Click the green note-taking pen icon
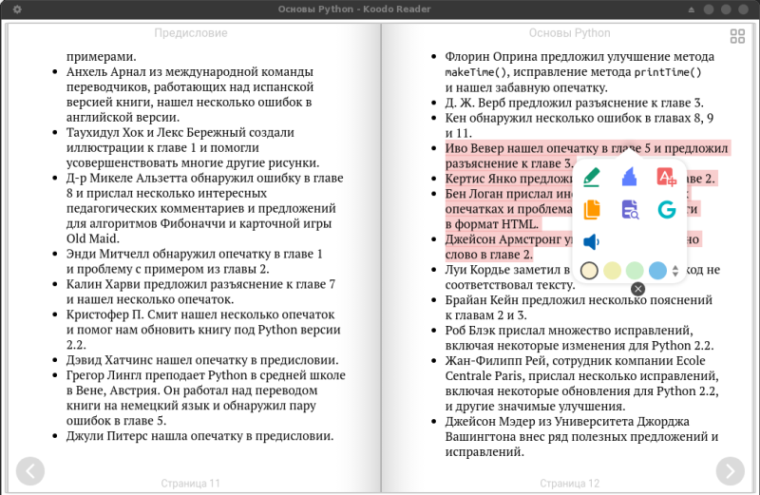Image resolution: width=760 pixels, height=495 pixels. tap(592, 177)
